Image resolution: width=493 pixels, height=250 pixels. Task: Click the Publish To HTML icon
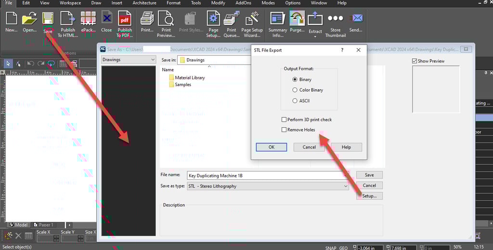pos(67,18)
